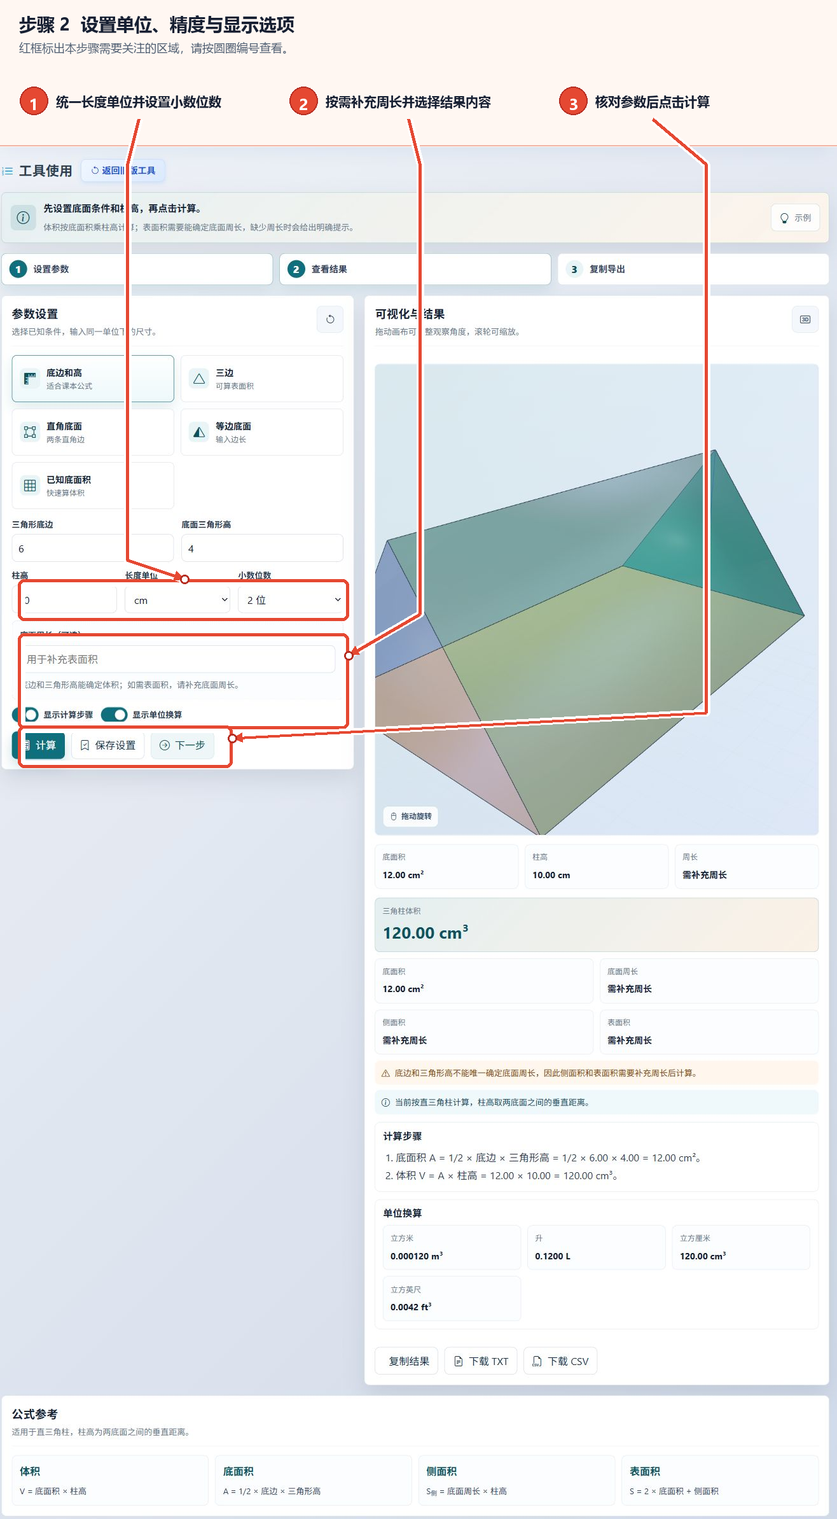Click the 用于补充表面积 perimeter field
Image resolution: width=837 pixels, height=1519 pixels.
(x=178, y=659)
